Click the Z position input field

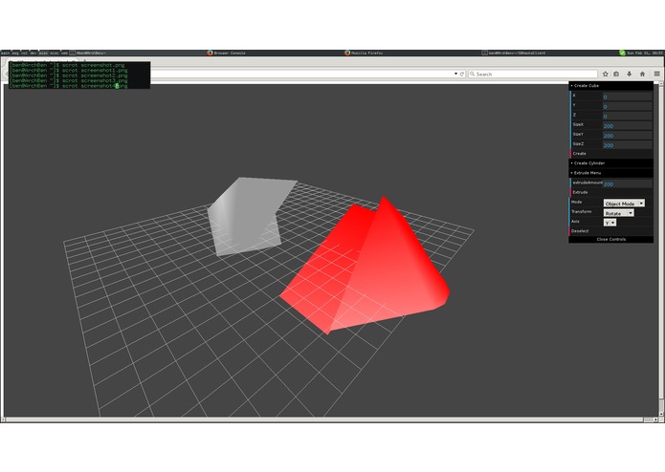(627, 116)
